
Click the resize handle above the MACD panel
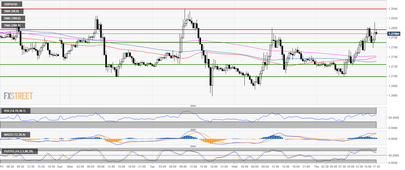pyautogui.click(x=193, y=130)
